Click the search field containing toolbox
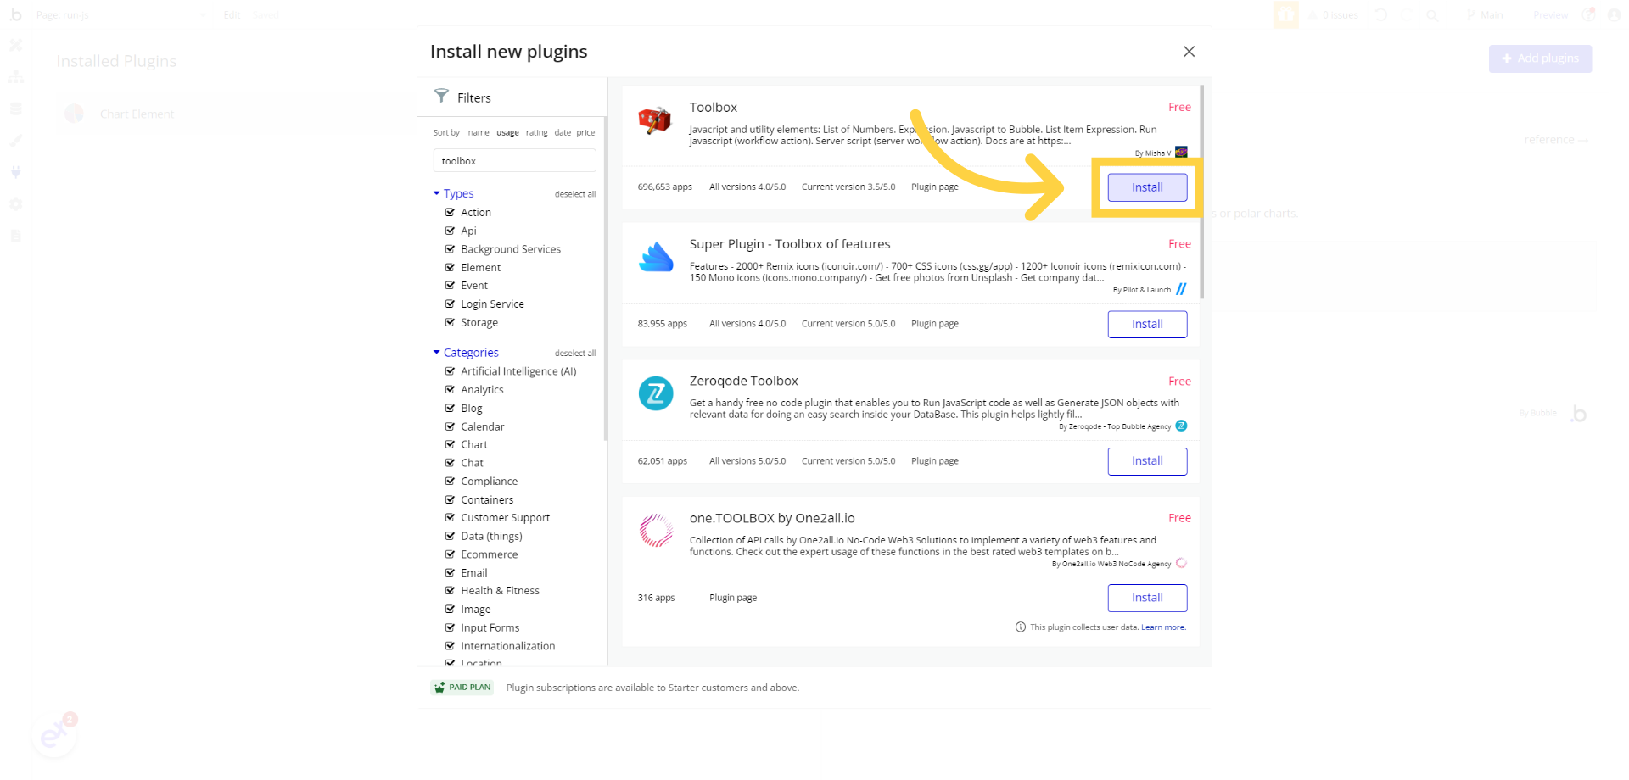The height and width of the screenshot is (780, 1629). click(x=514, y=161)
